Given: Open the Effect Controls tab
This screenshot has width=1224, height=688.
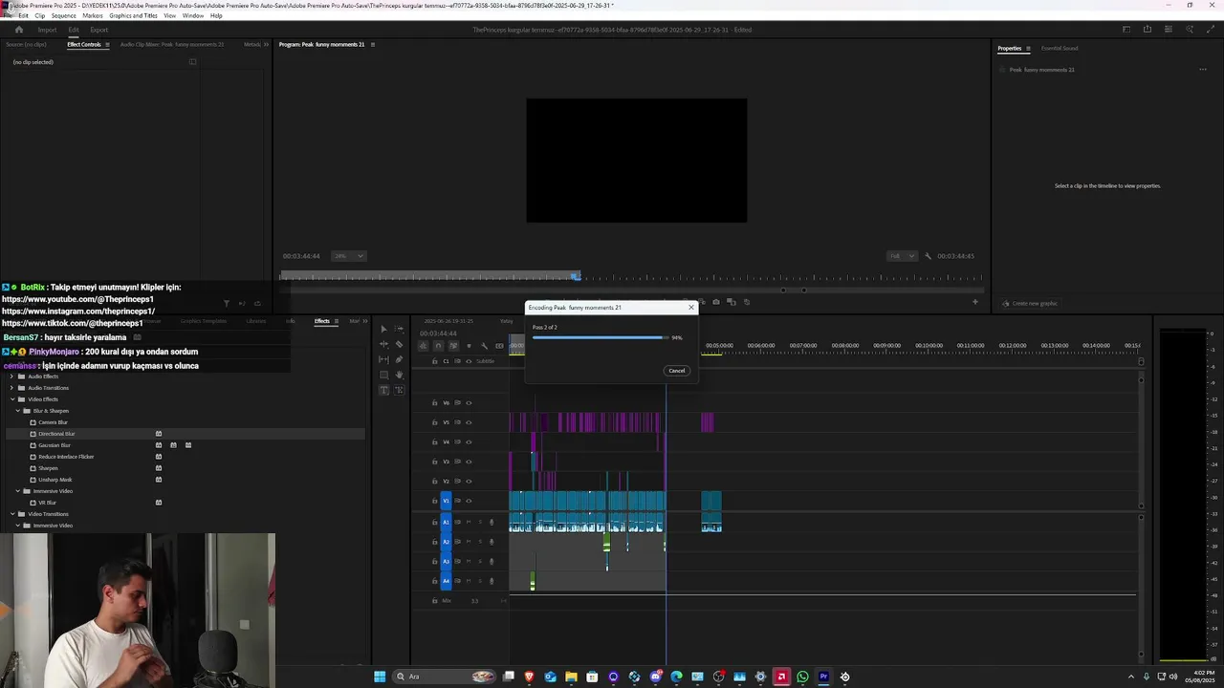Looking at the screenshot, I should tap(84, 44).
